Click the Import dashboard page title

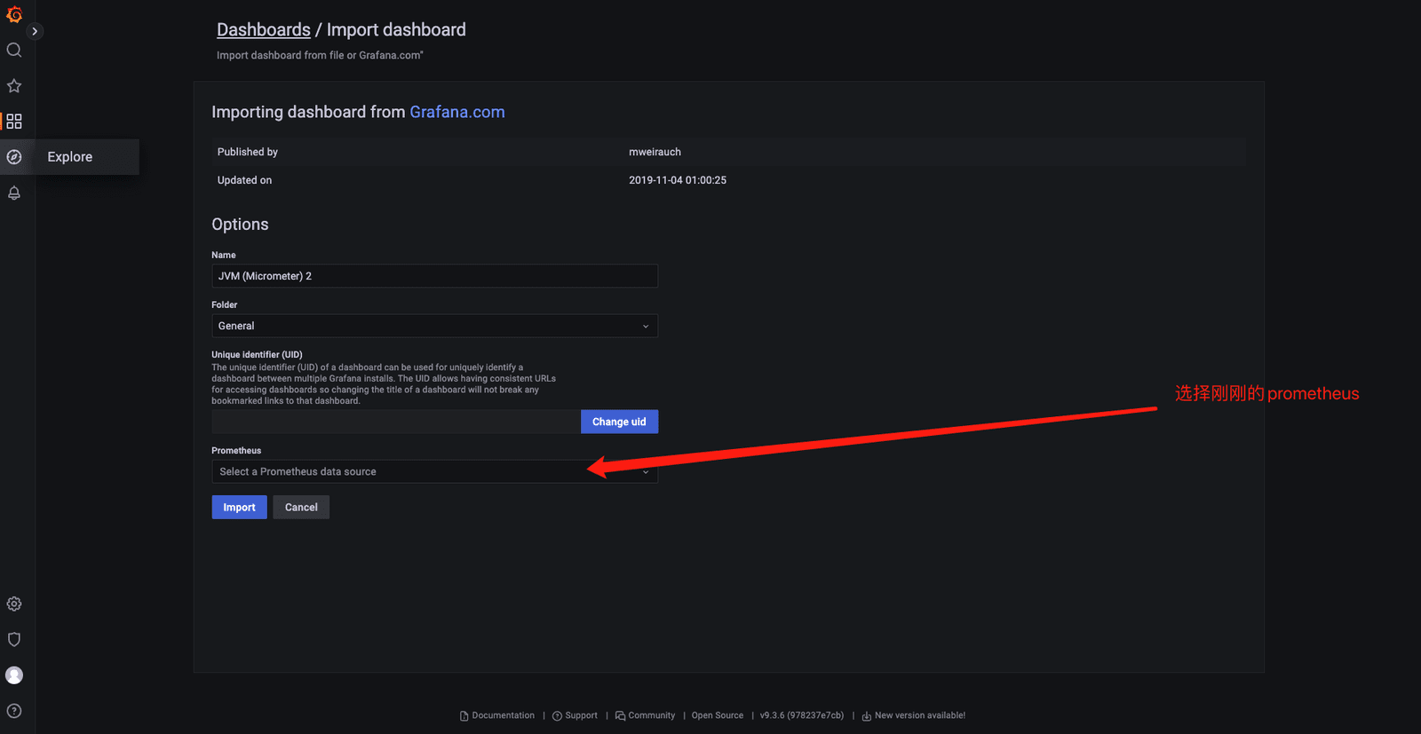click(x=396, y=30)
